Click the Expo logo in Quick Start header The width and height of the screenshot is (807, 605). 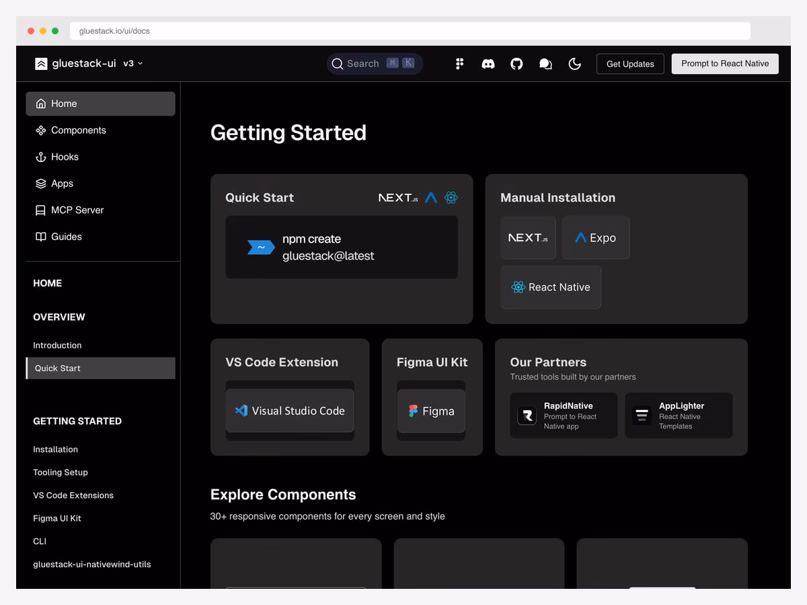(431, 198)
